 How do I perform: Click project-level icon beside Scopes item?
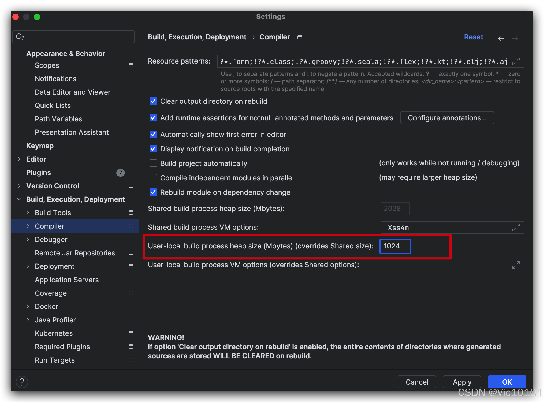(x=131, y=65)
